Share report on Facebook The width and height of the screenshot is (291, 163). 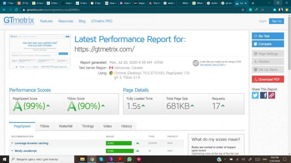click(263, 95)
